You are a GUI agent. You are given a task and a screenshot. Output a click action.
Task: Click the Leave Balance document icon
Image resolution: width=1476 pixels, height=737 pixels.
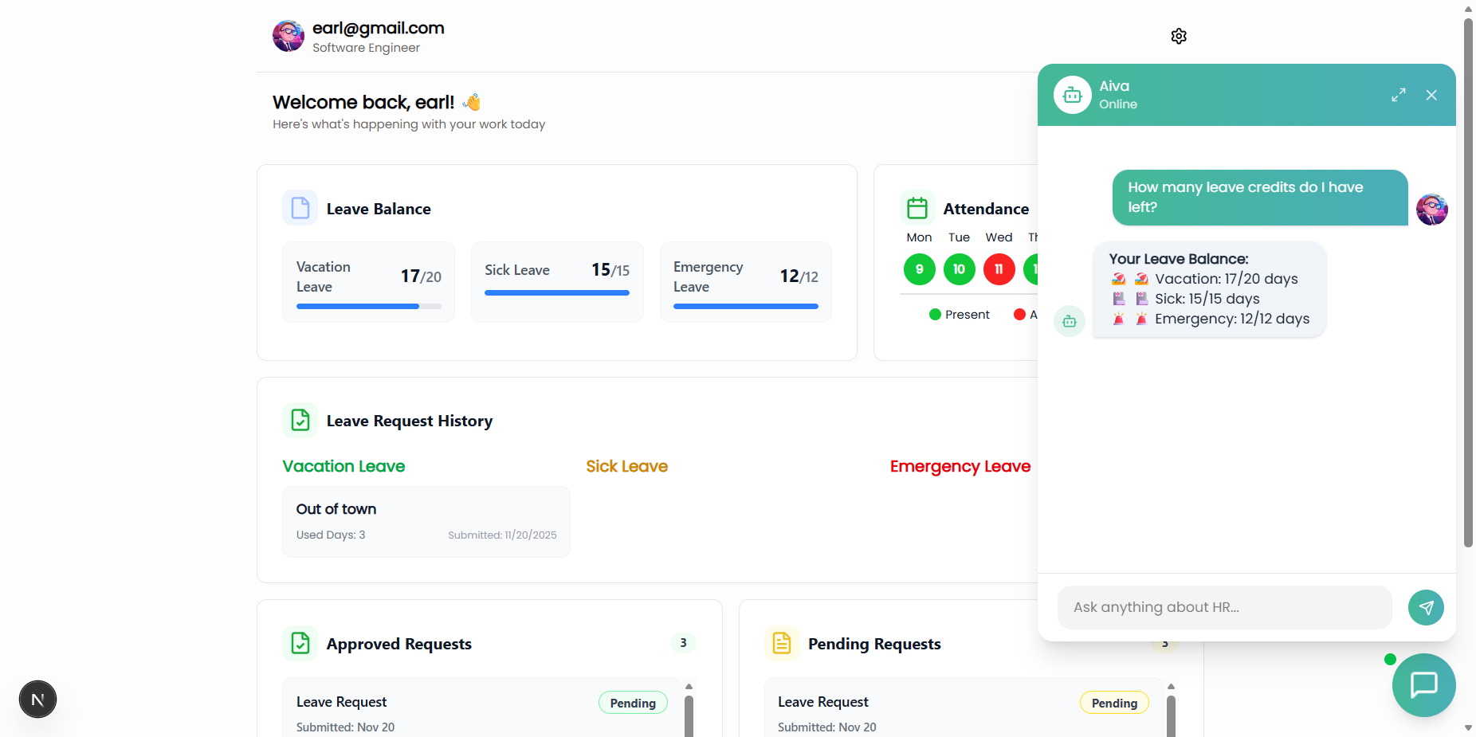tap(300, 208)
